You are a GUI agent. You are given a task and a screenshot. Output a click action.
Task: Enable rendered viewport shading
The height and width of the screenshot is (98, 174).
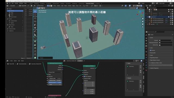pos(141,6)
